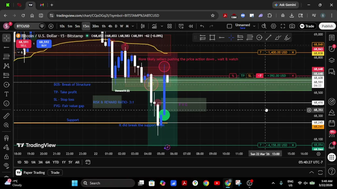Open the layout setup grid icon

tap(170, 26)
